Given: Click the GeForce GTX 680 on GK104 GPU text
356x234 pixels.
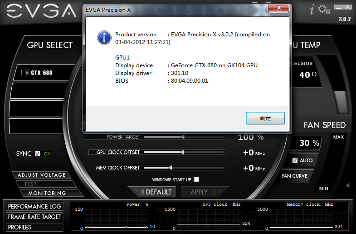Looking at the screenshot, I should (x=214, y=65).
